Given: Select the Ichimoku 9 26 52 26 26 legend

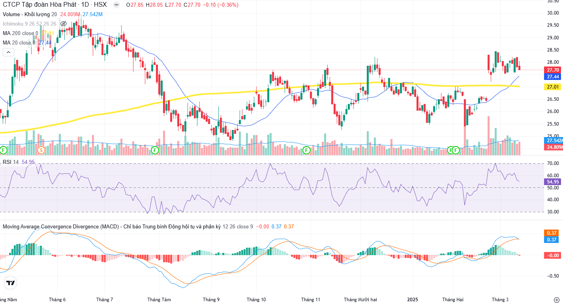Looking at the screenshot, I should pos(30,24).
